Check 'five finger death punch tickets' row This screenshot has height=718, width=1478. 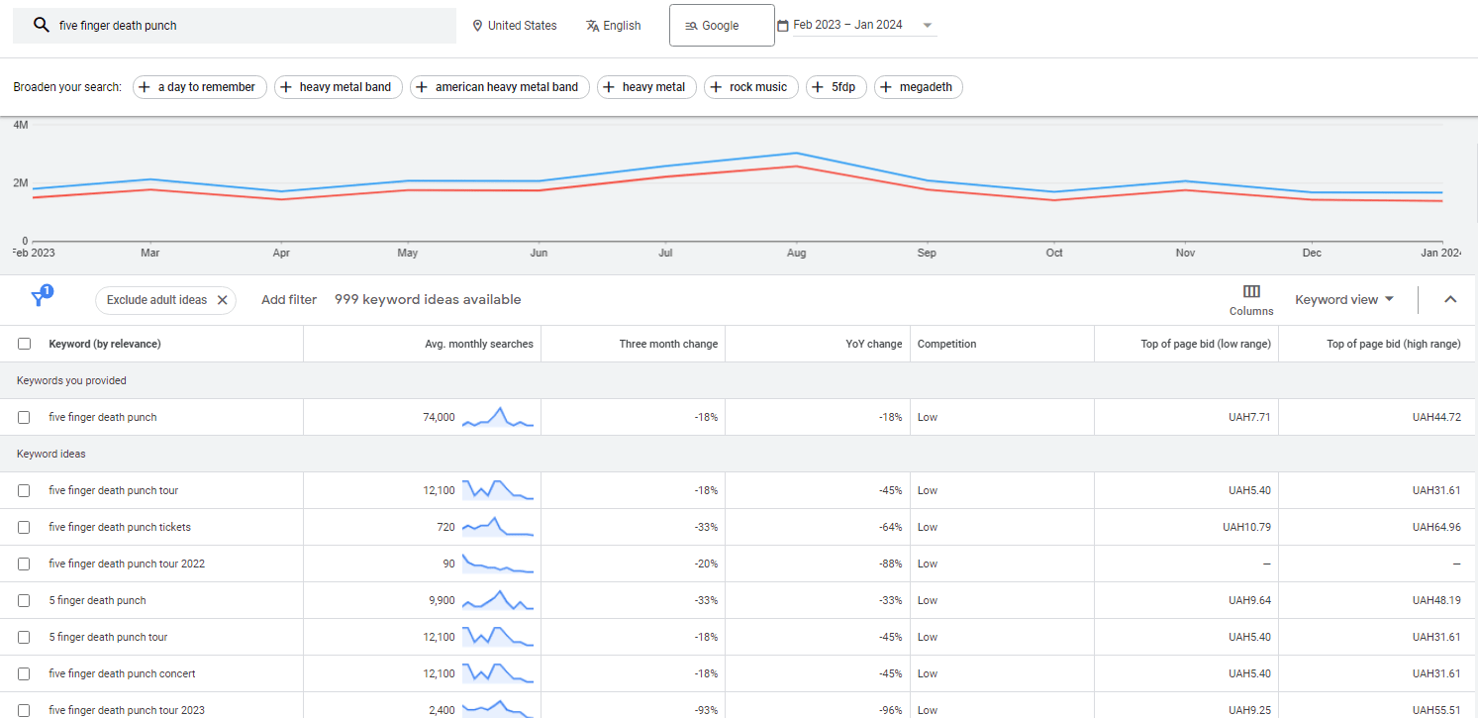24,527
